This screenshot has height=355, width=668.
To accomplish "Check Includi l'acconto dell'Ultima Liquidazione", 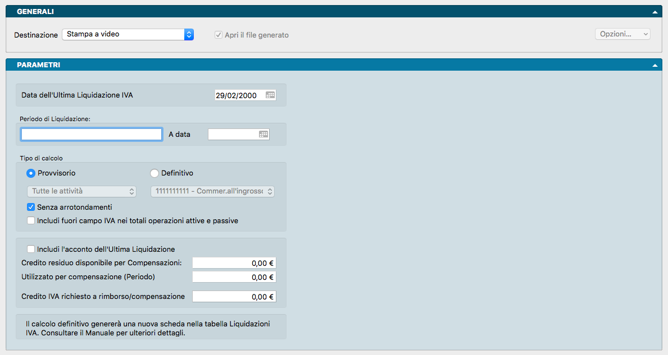I will tap(31, 249).
